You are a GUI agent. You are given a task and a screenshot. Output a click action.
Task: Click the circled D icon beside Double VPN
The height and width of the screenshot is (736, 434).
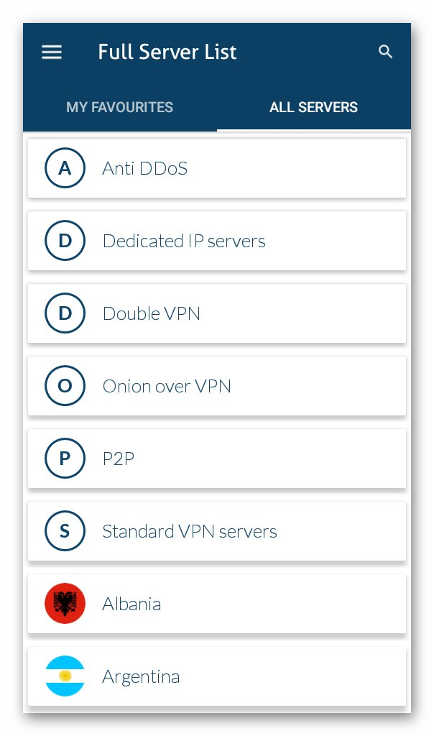point(65,313)
